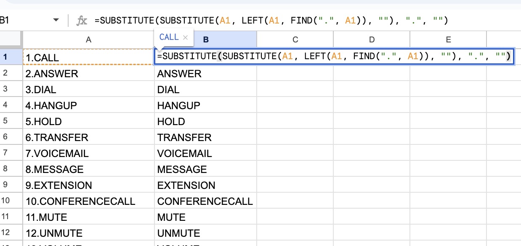Select column E header
This screenshot has width=521, height=246.
click(x=448, y=39)
